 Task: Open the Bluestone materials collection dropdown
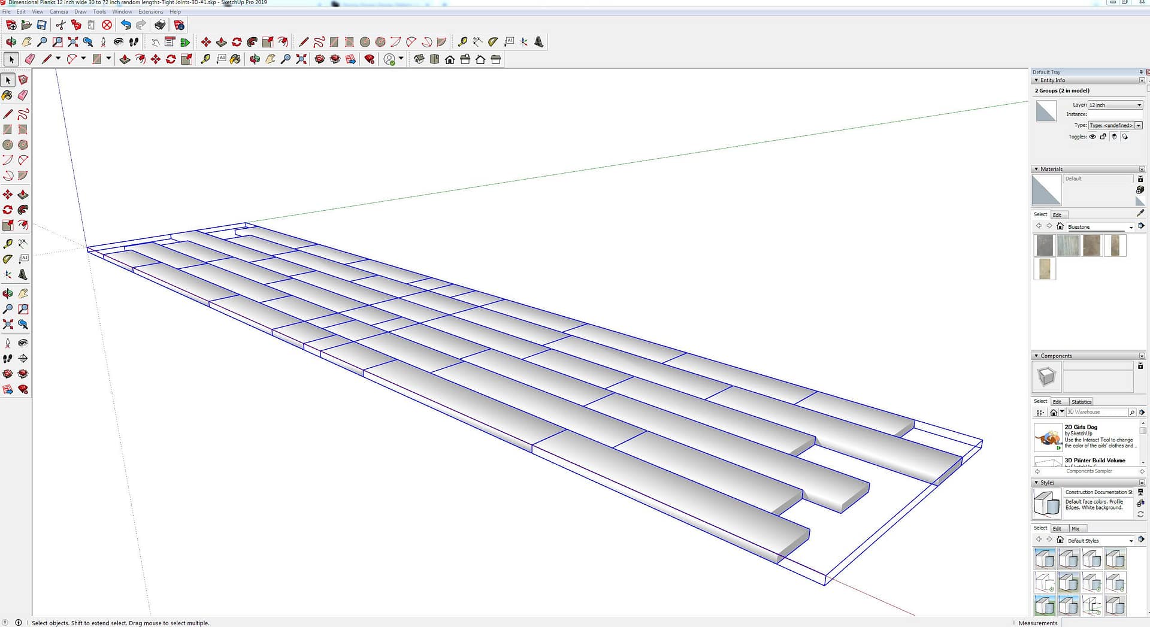tap(1131, 227)
